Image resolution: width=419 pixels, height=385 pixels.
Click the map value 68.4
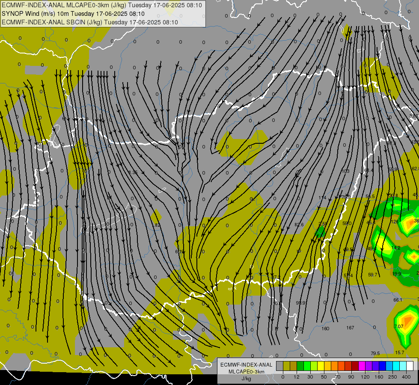[369, 170]
